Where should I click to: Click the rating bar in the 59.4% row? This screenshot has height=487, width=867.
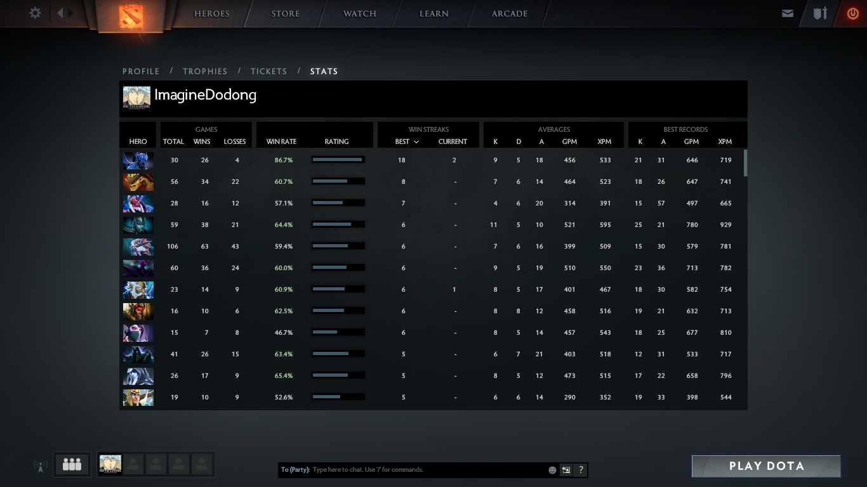(338, 246)
